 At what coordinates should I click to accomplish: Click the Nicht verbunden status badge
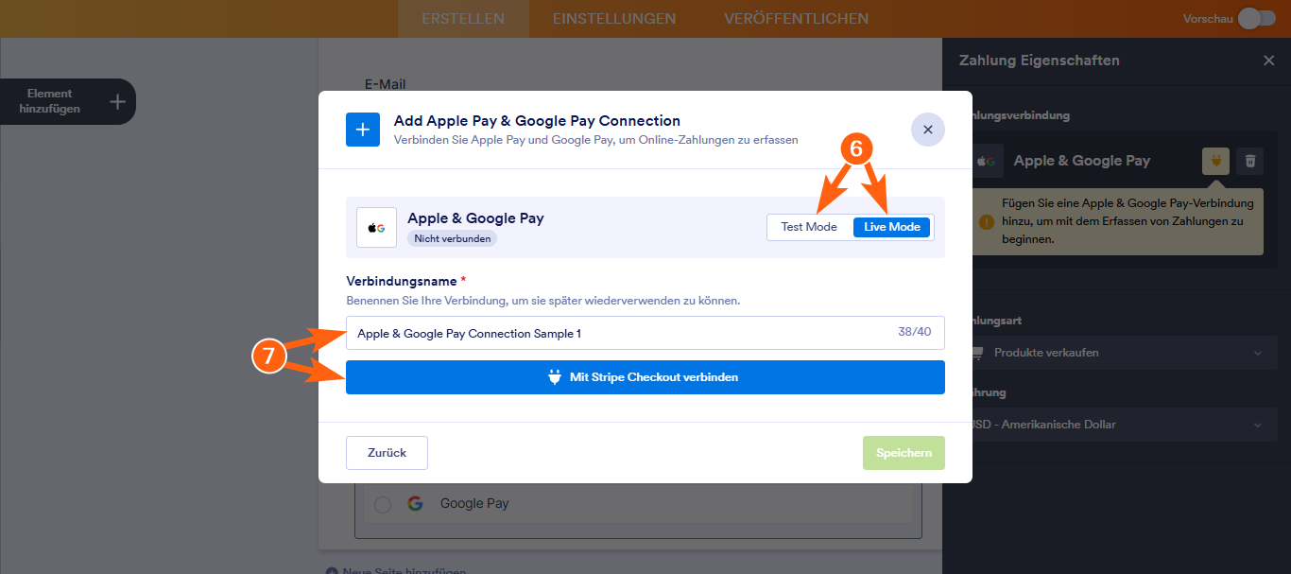click(x=453, y=239)
